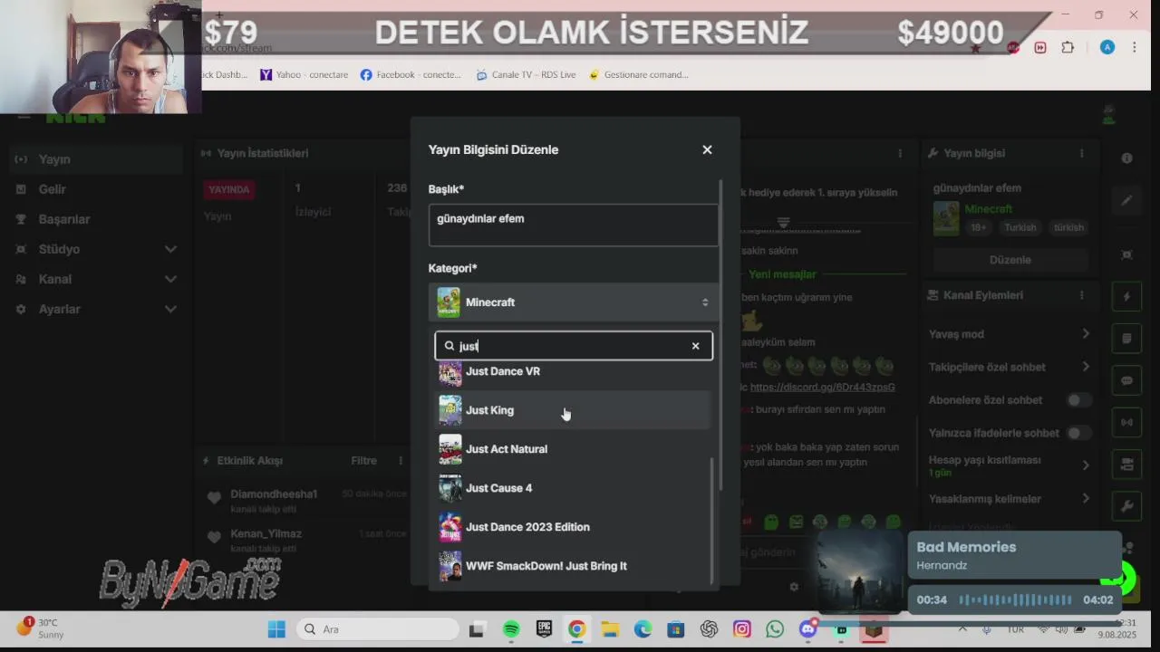The width and height of the screenshot is (1160, 652).
Task: Open the Minecraft category dropdown
Action: [x=574, y=302]
